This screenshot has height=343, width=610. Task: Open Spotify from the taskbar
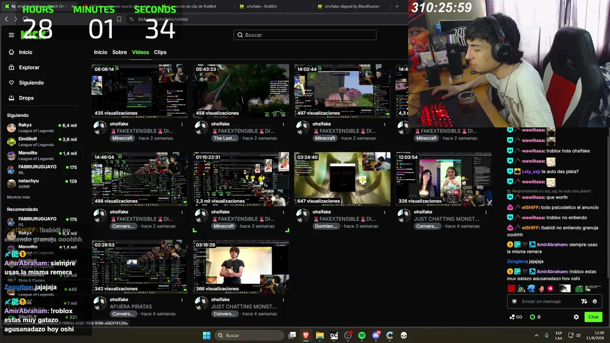coord(362,335)
